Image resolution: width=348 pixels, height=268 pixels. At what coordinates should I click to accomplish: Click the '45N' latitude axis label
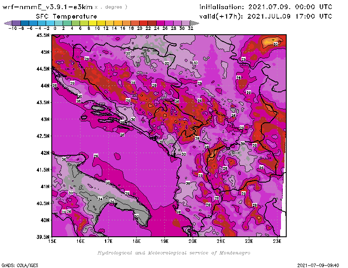(45, 52)
